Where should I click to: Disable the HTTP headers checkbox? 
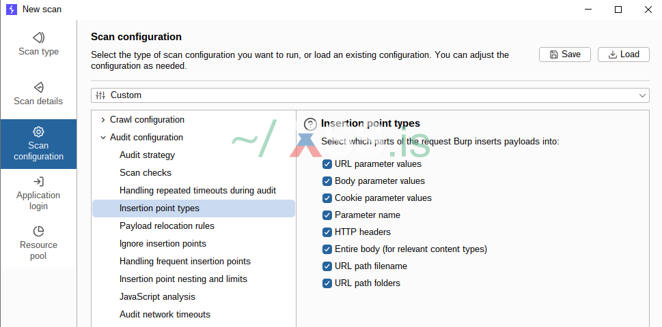click(327, 232)
